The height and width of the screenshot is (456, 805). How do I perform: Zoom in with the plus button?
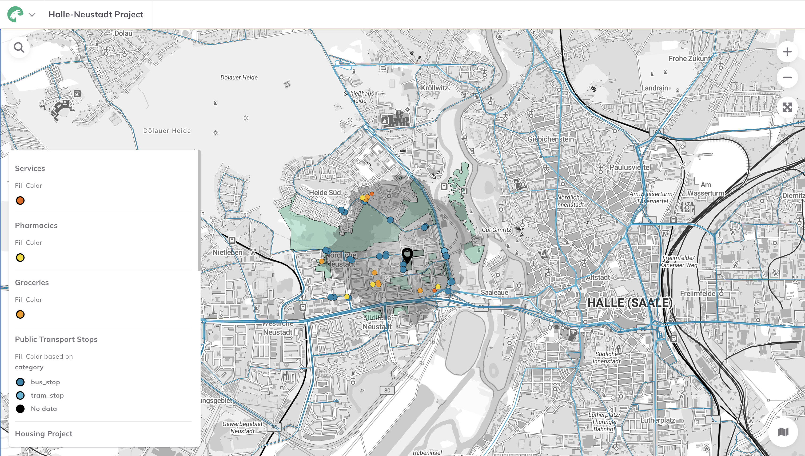787,52
